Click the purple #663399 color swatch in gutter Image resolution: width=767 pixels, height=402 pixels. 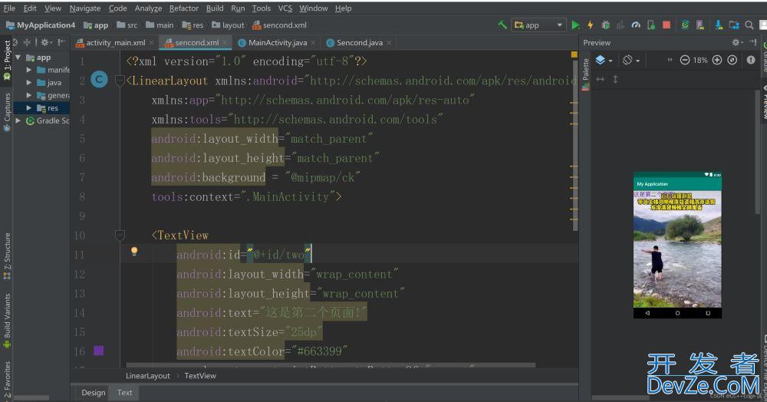tap(98, 350)
